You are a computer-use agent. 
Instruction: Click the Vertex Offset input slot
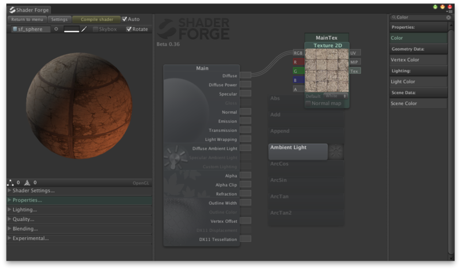tap(245, 221)
